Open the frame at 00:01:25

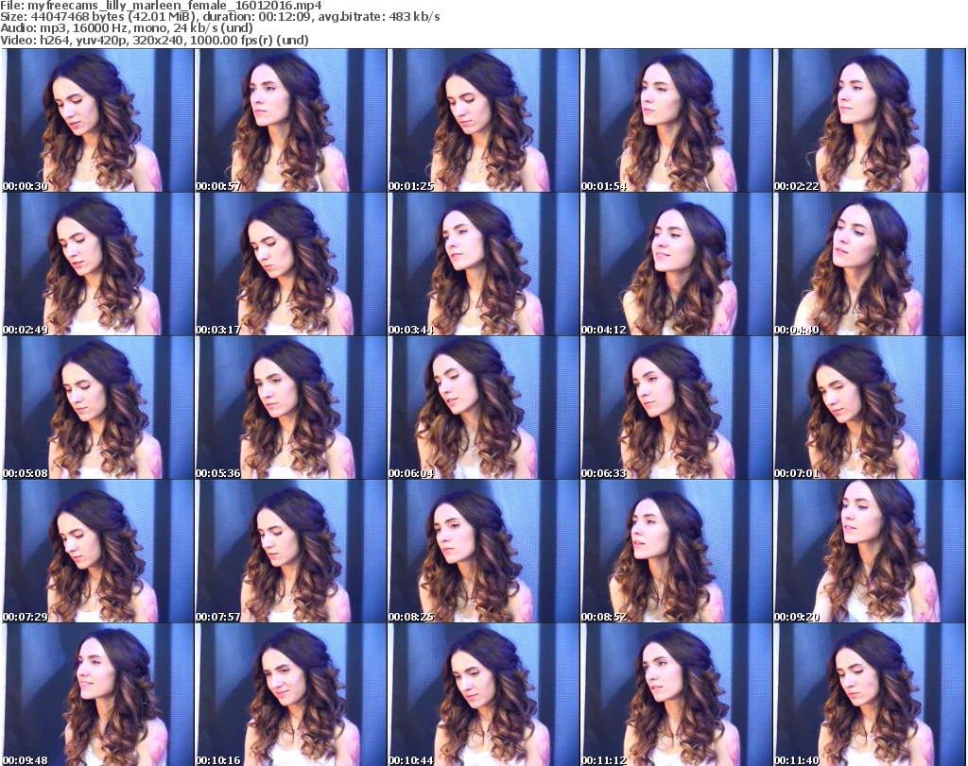coord(483,120)
